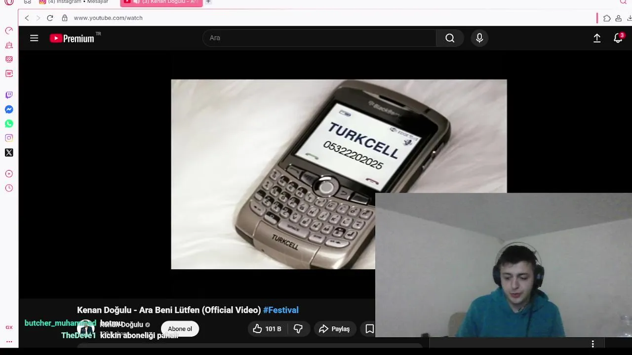The height and width of the screenshot is (355, 632).
Task: Open History clock icon in sidebar
Action: pyautogui.click(x=9, y=188)
